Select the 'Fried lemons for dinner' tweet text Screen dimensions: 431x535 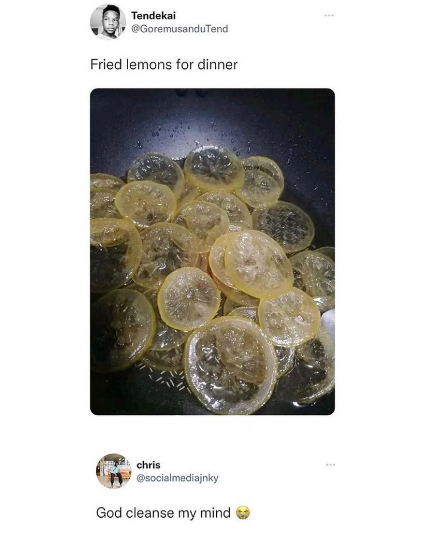[x=164, y=64]
